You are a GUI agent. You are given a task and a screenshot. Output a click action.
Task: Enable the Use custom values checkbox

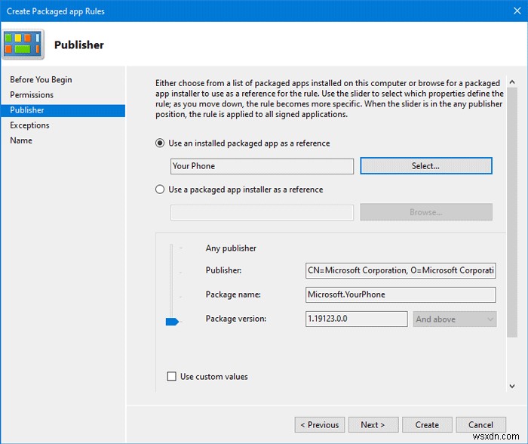pos(172,376)
